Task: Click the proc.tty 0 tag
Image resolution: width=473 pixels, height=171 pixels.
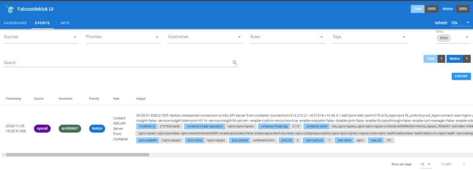Action: click(x=290, y=140)
